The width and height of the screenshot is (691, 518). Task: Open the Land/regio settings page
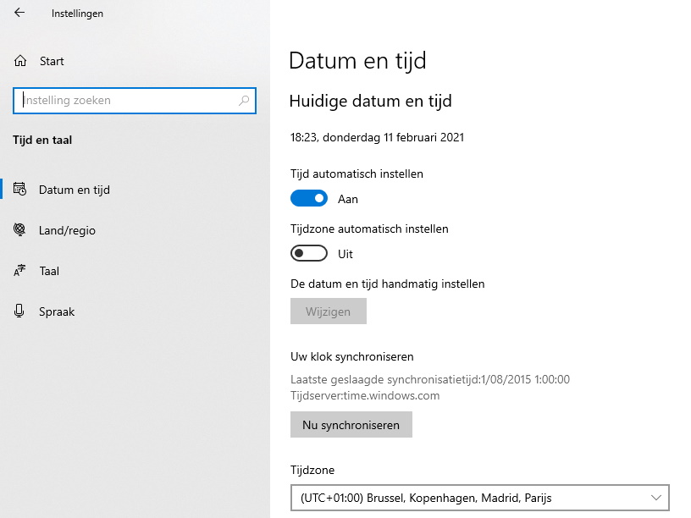(67, 230)
